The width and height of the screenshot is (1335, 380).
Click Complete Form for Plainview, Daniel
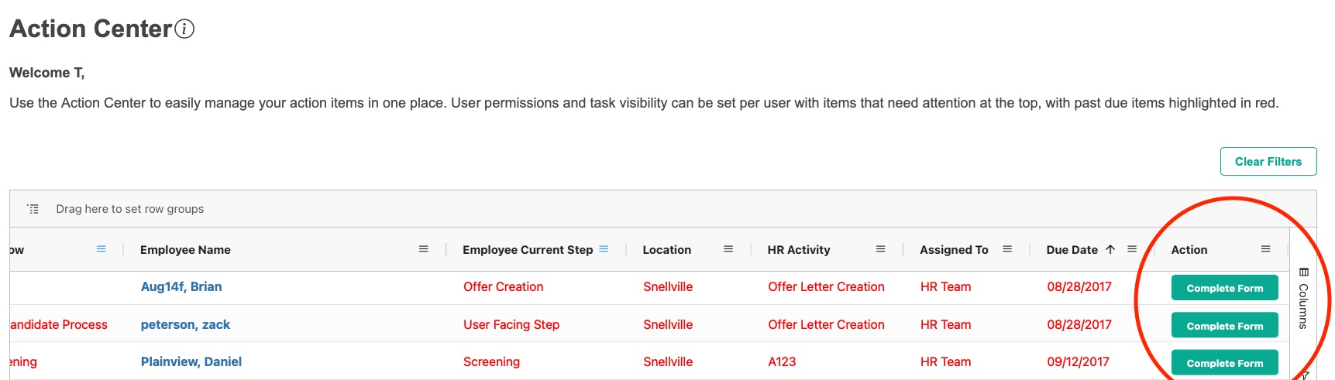1224,363
